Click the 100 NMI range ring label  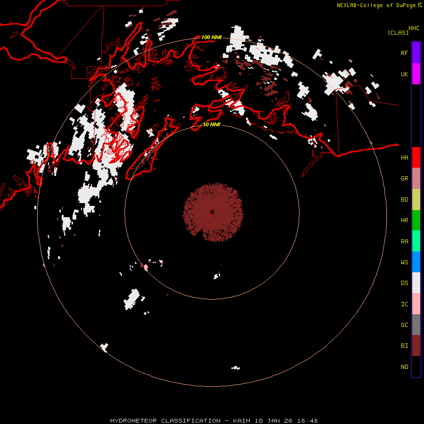212,37
